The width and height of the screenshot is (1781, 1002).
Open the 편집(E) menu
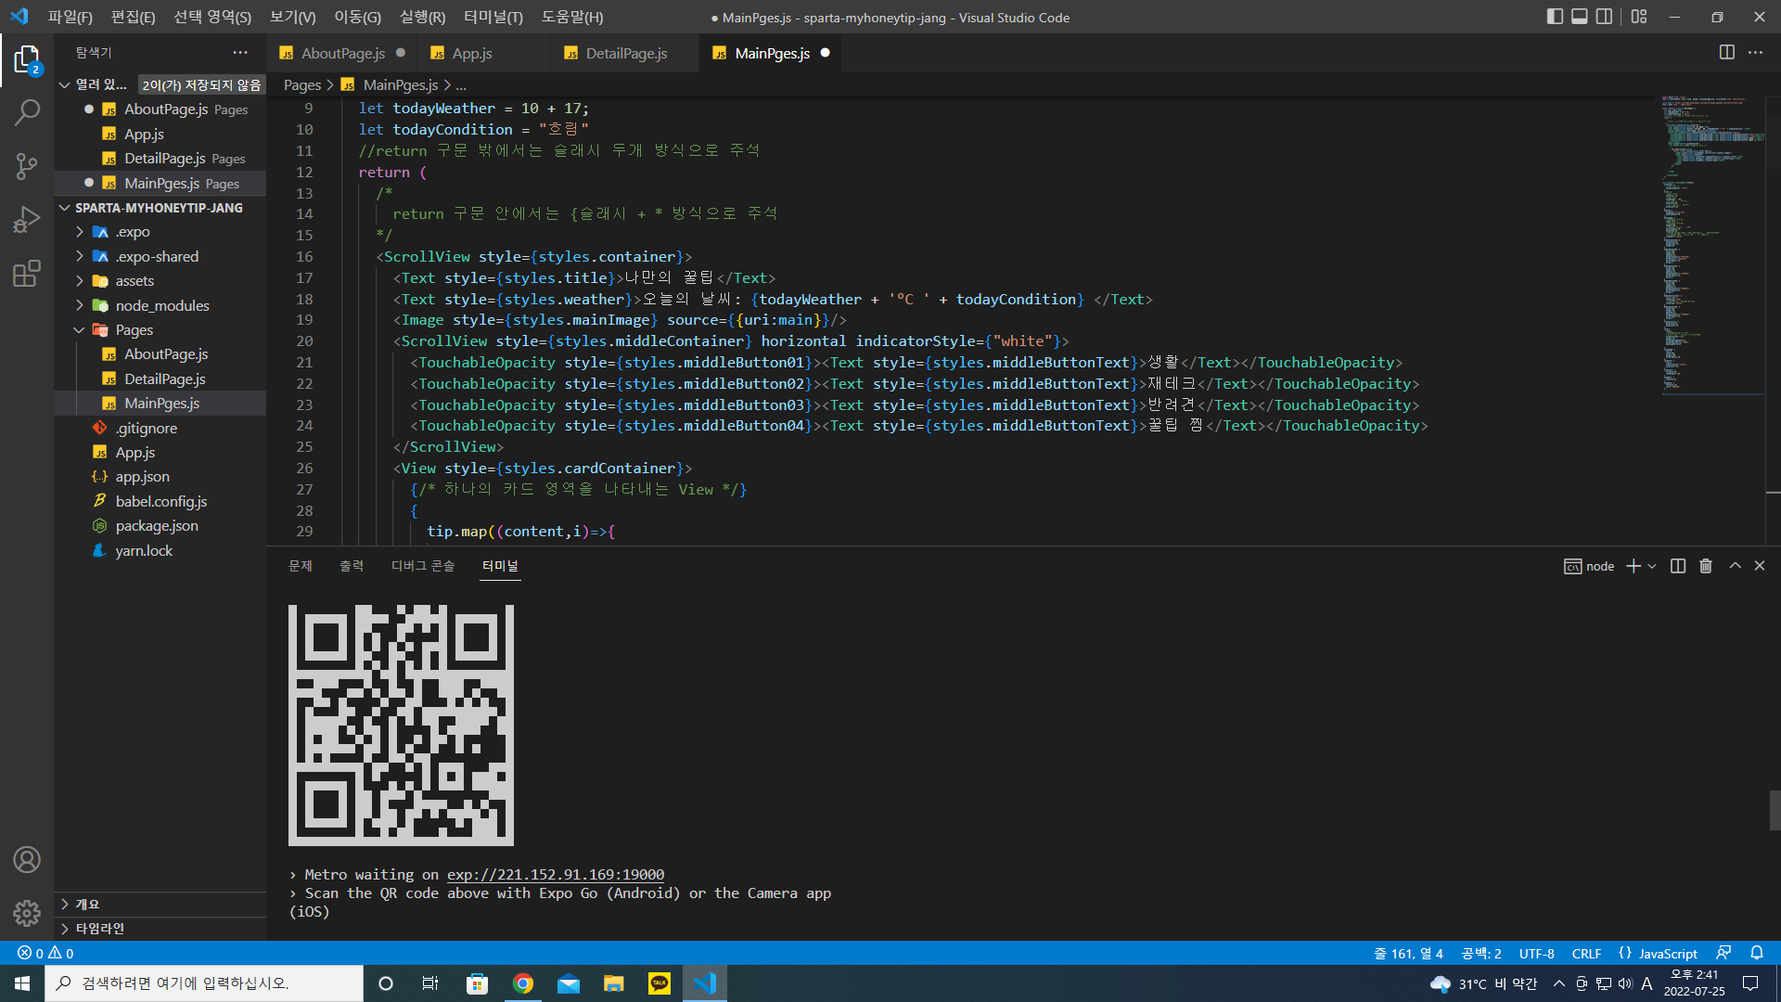(134, 17)
